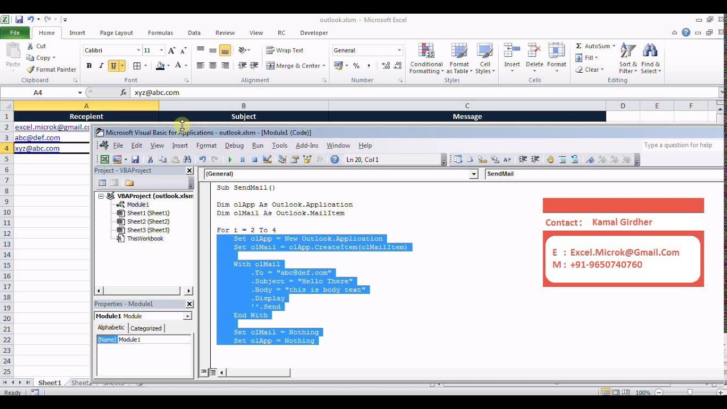Click Outdent icon in VBA Edit toolbar
This screenshot has height=409, width=727.
[x=535, y=160]
